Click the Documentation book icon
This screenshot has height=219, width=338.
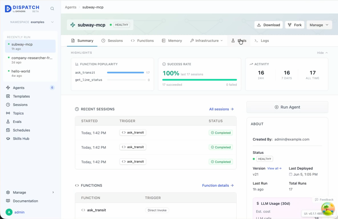8,201
